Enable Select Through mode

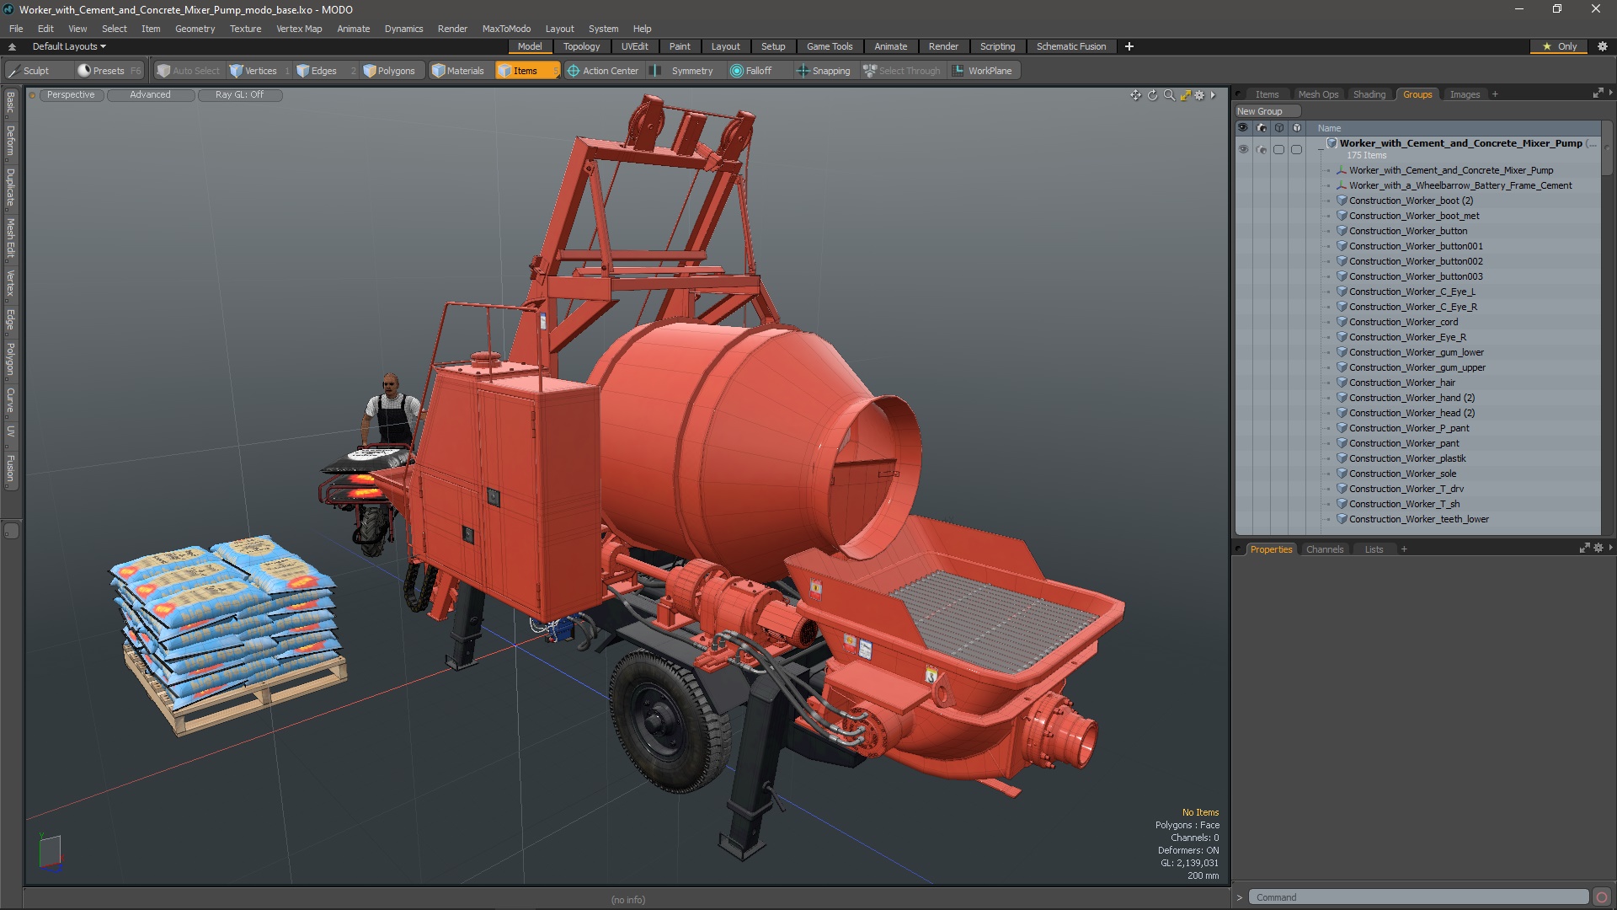(x=902, y=71)
